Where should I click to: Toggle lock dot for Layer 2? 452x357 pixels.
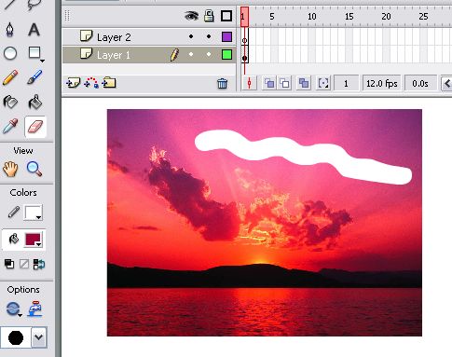209,36
